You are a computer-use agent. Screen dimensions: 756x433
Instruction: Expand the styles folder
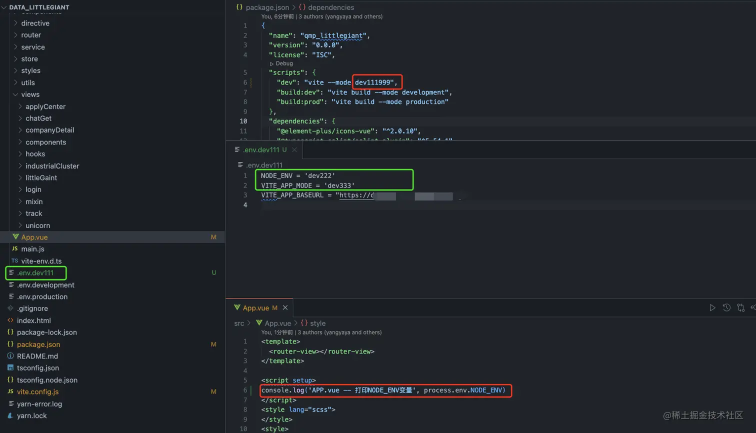point(15,70)
